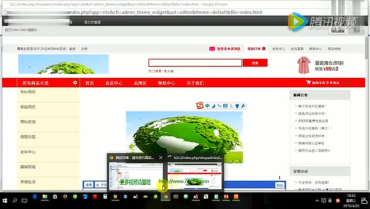This screenshot has height=209, width=370.
Task: Open Windows Store taskbar icon
Action: [x=55, y=196]
